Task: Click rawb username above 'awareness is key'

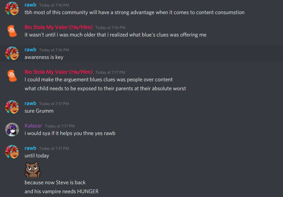Action: [x=30, y=50]
